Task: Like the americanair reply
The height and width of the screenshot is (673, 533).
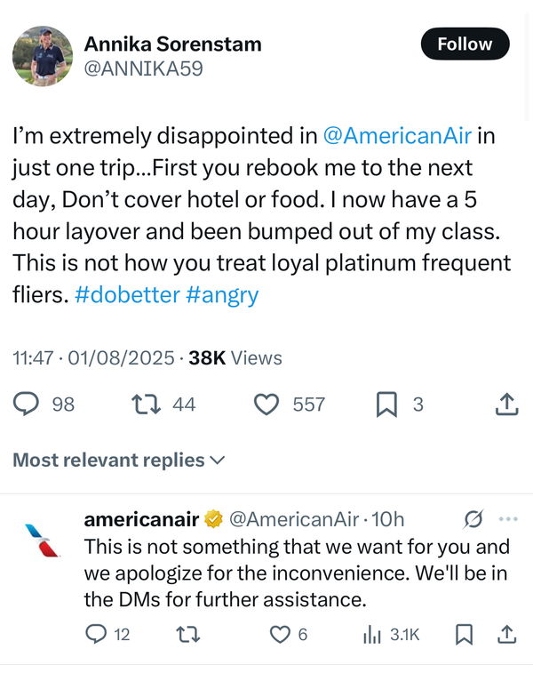Action: pos(279,634)
